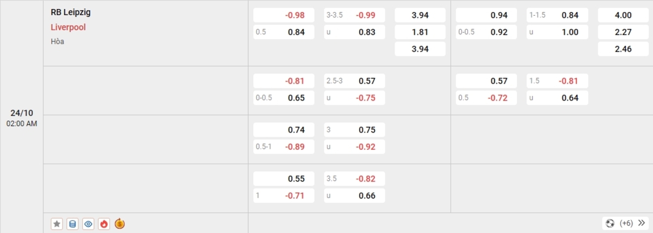
Task: Expand the +6 more markets arrows
Action: (640, 223)
